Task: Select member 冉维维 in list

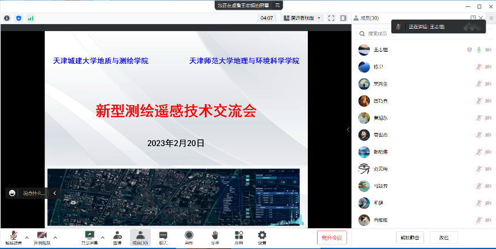Action: pos(424,220)
